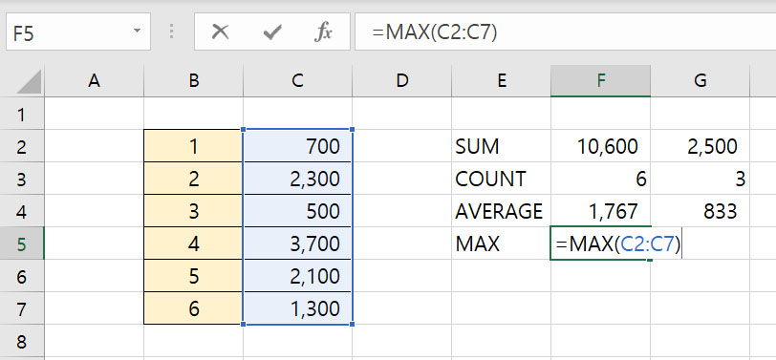
Task: Select column G header
Action: pyautogui.click(x=701, y=81)
